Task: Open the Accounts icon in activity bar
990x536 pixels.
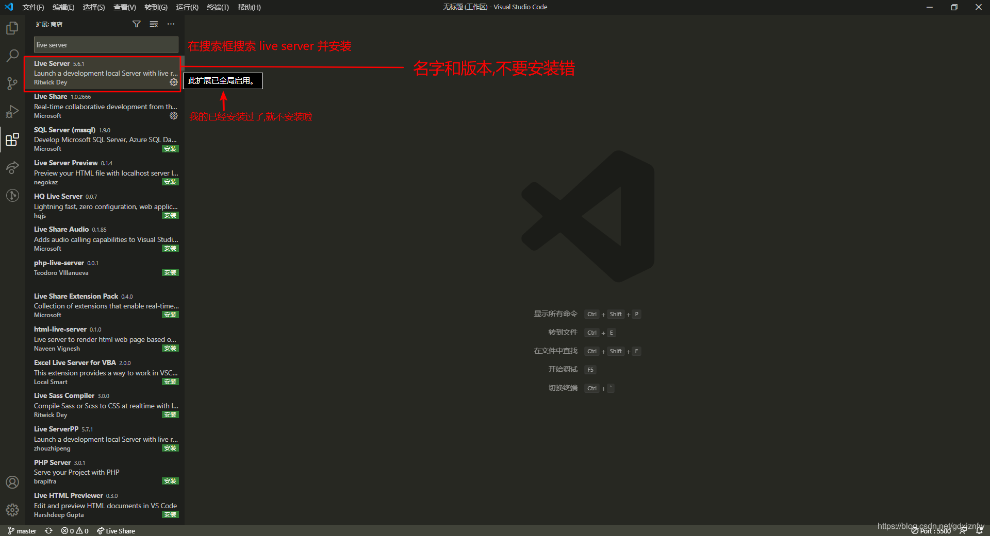Action: (12, 482)
